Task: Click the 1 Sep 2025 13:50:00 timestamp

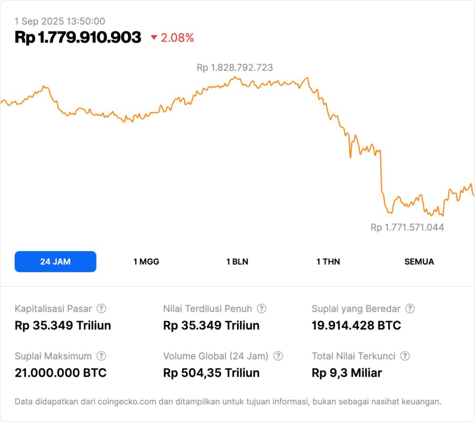Action: point(60,22)
